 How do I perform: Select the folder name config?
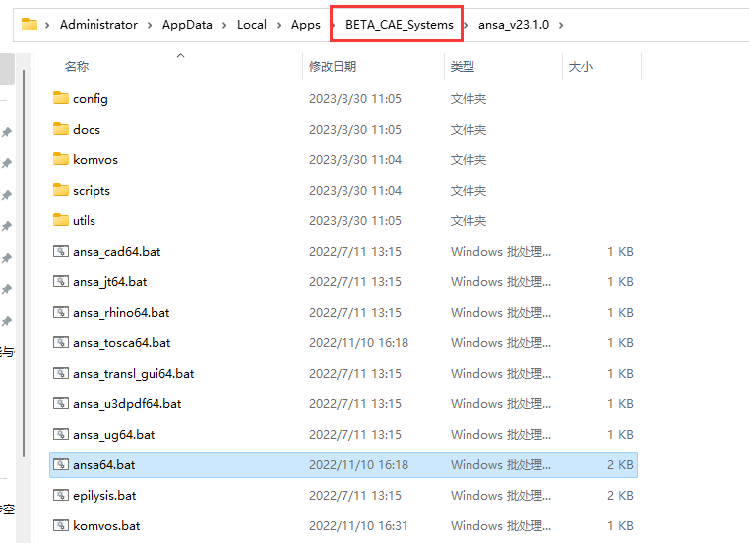[x=91, y=99]
